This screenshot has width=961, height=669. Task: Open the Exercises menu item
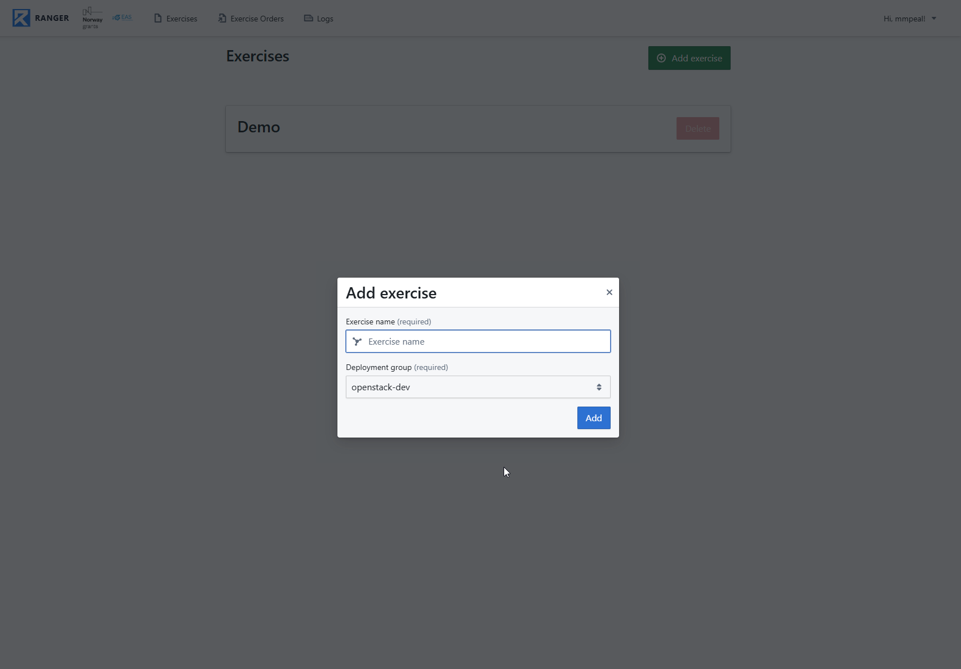click(176, 19)
